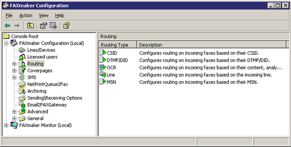Viewport: 291px width, 147px height.
Task: Select Lines/Devices label in the tree
Action: pyautogui.click(x=41, y=50)
